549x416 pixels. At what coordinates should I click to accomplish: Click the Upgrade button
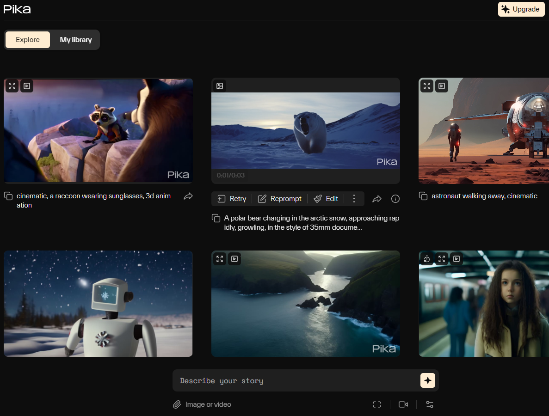pyautogui.click(x=521, y=9)
